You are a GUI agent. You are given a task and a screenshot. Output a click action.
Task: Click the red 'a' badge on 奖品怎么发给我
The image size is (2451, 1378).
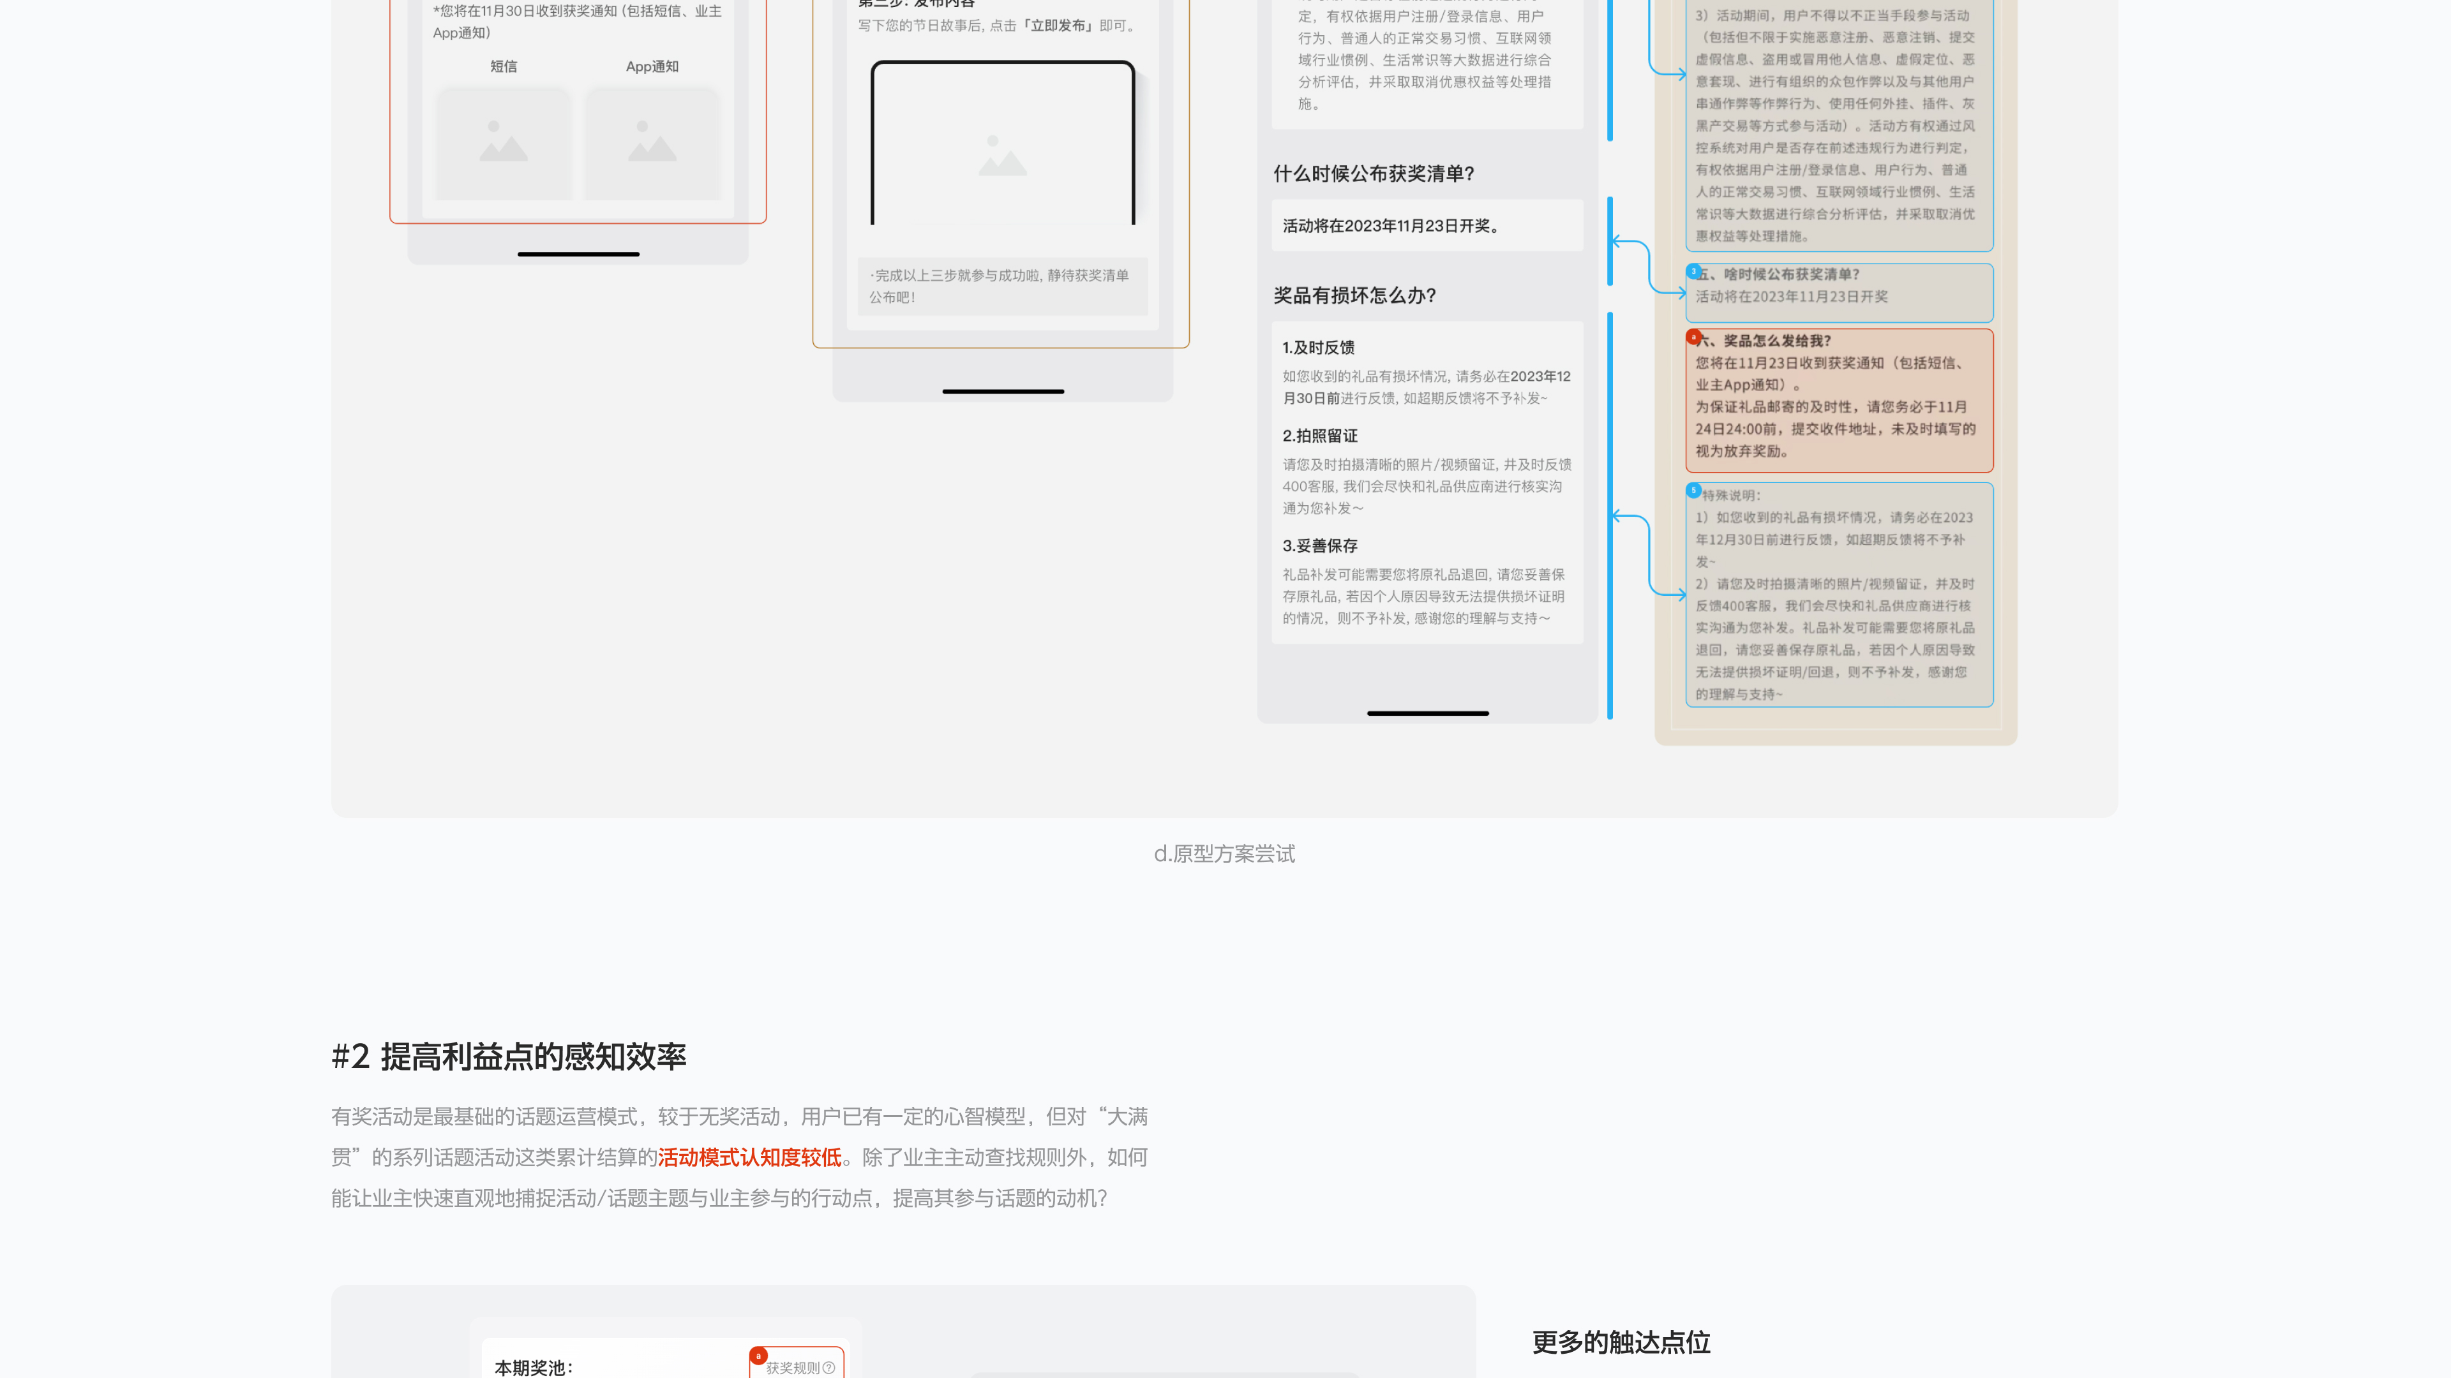[1693, 337]
